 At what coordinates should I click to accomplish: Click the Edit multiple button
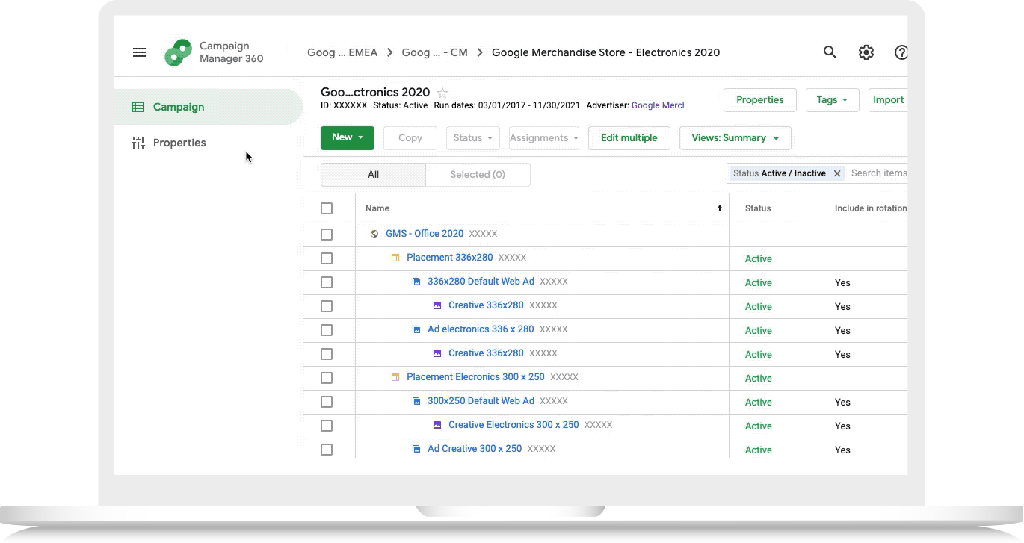click(629, 138)
